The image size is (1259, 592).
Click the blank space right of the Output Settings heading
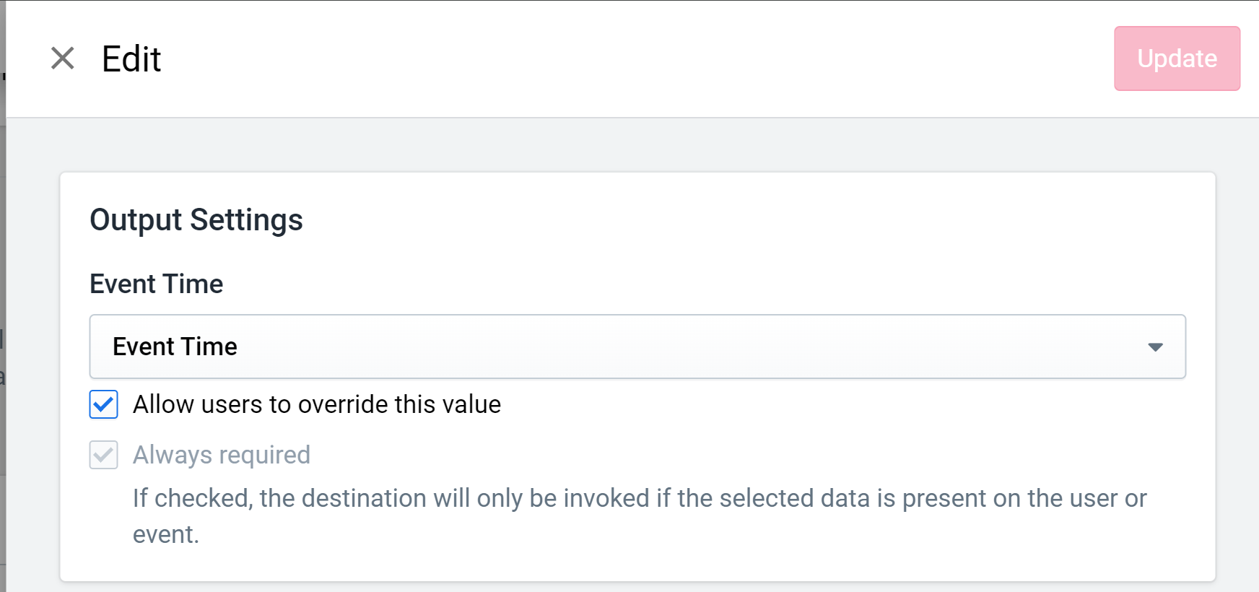[751, 219]
